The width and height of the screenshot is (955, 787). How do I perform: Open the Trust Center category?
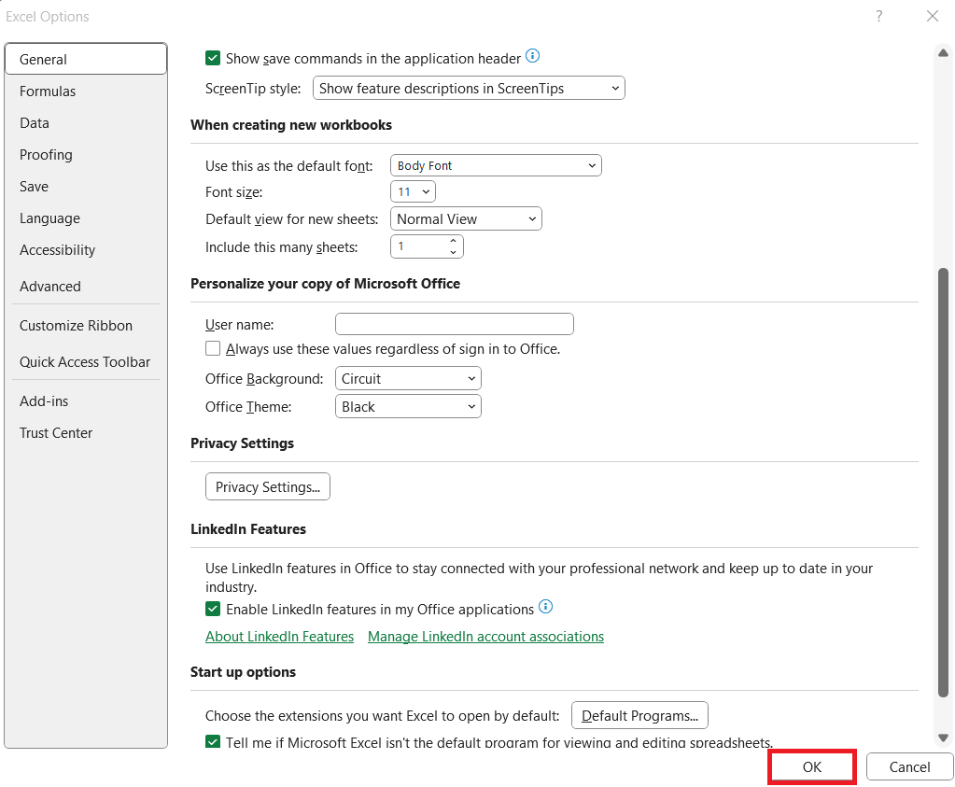point(86,433)
